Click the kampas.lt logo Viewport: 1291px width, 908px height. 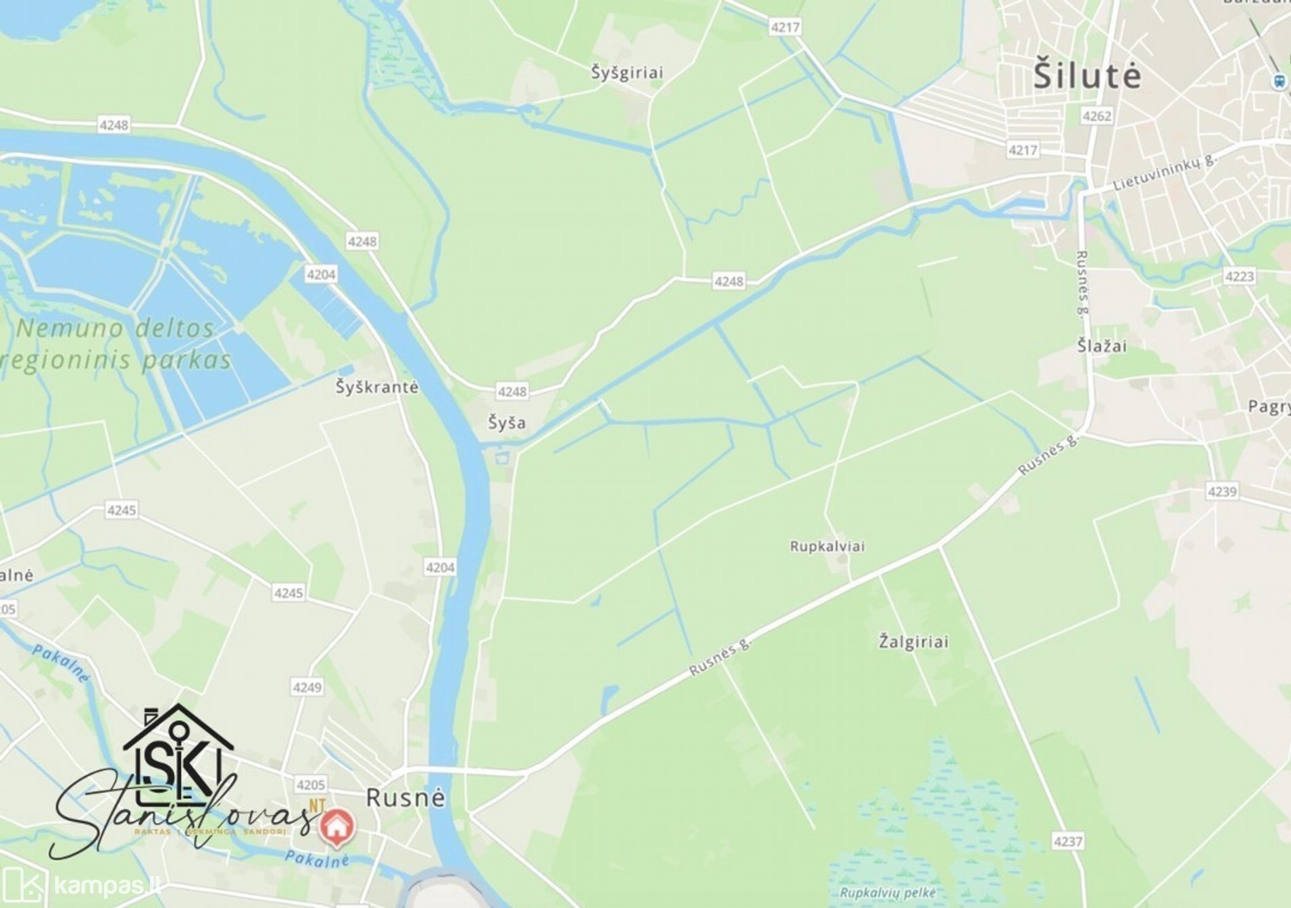(82, 886)
